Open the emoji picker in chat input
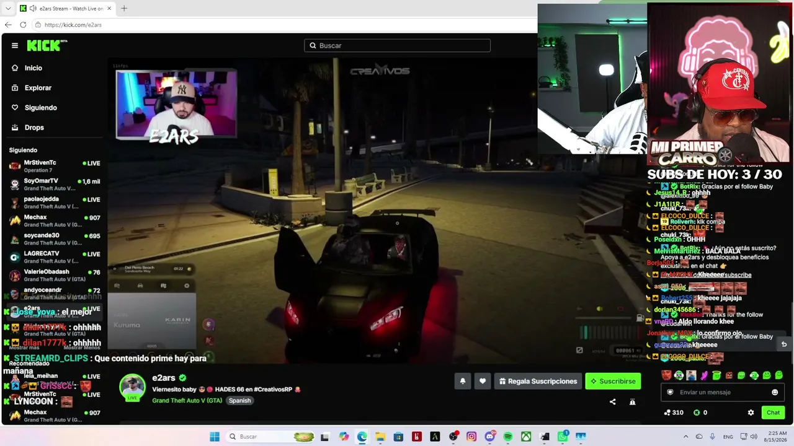The image size is (794, 446). click(775, 392)
